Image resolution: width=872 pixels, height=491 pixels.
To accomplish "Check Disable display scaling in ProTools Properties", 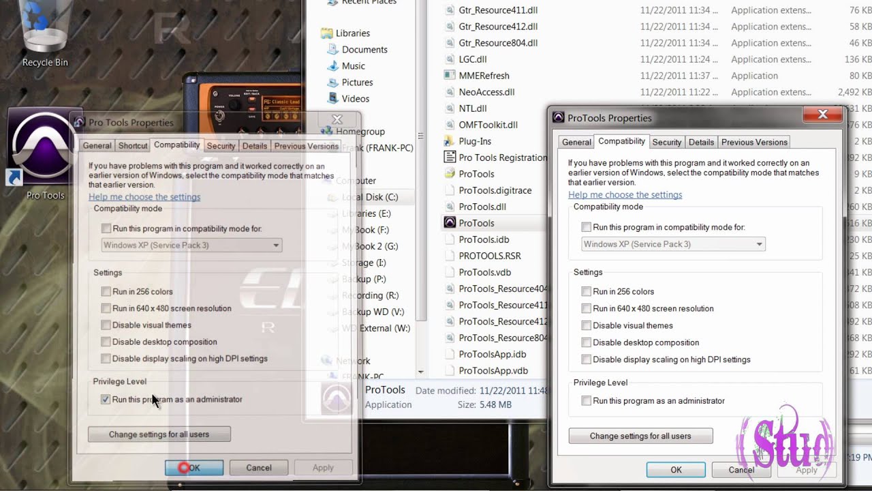I will point(587,359).
